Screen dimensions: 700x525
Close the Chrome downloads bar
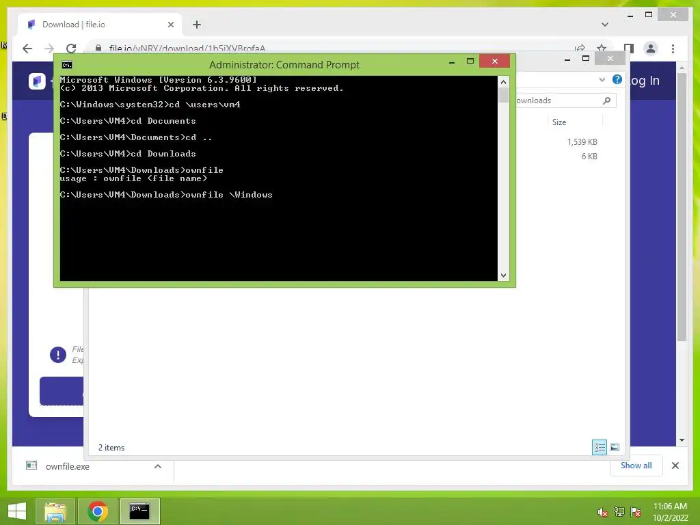pos(675,466)
